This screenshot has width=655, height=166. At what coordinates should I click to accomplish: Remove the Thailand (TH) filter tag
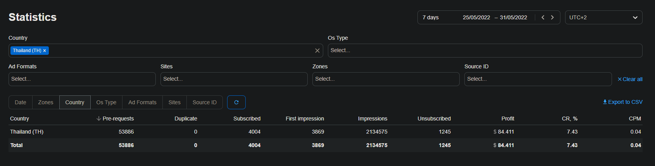tap(45, 51)
